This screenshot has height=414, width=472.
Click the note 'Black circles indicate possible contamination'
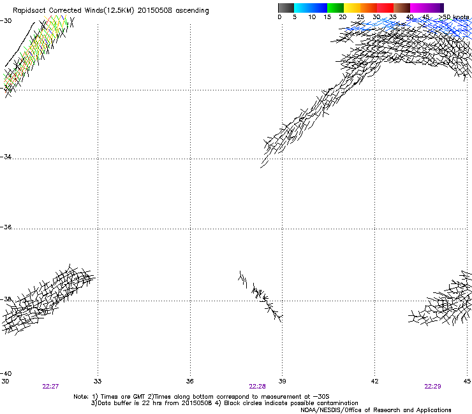coord(291,403)
